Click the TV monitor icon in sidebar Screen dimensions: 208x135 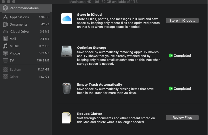click(5, 60)
